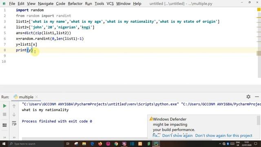Open Task View on taskbar

(68, 144)
